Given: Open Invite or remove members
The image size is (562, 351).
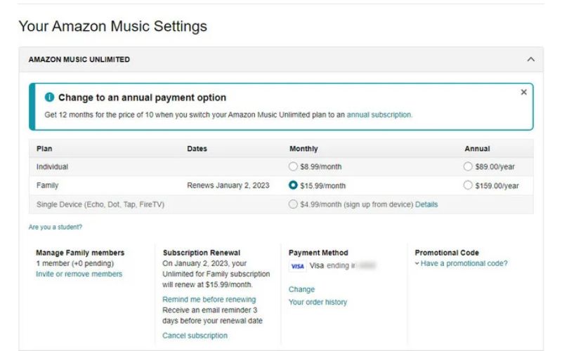Looking at the screenshot, I should 79,274.
